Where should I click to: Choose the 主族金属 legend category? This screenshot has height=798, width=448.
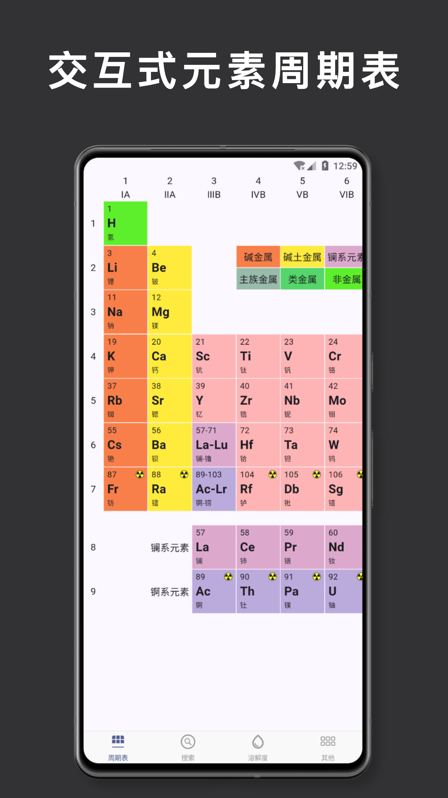click(258, 279)
